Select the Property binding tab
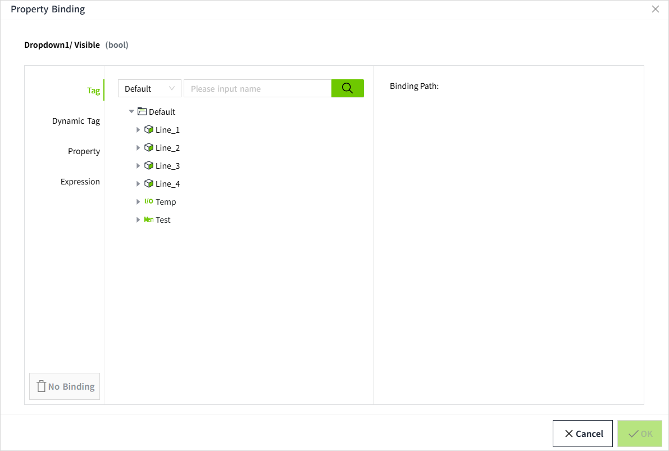Viewport: 669px width, 451px height. (x=84, y=151)
